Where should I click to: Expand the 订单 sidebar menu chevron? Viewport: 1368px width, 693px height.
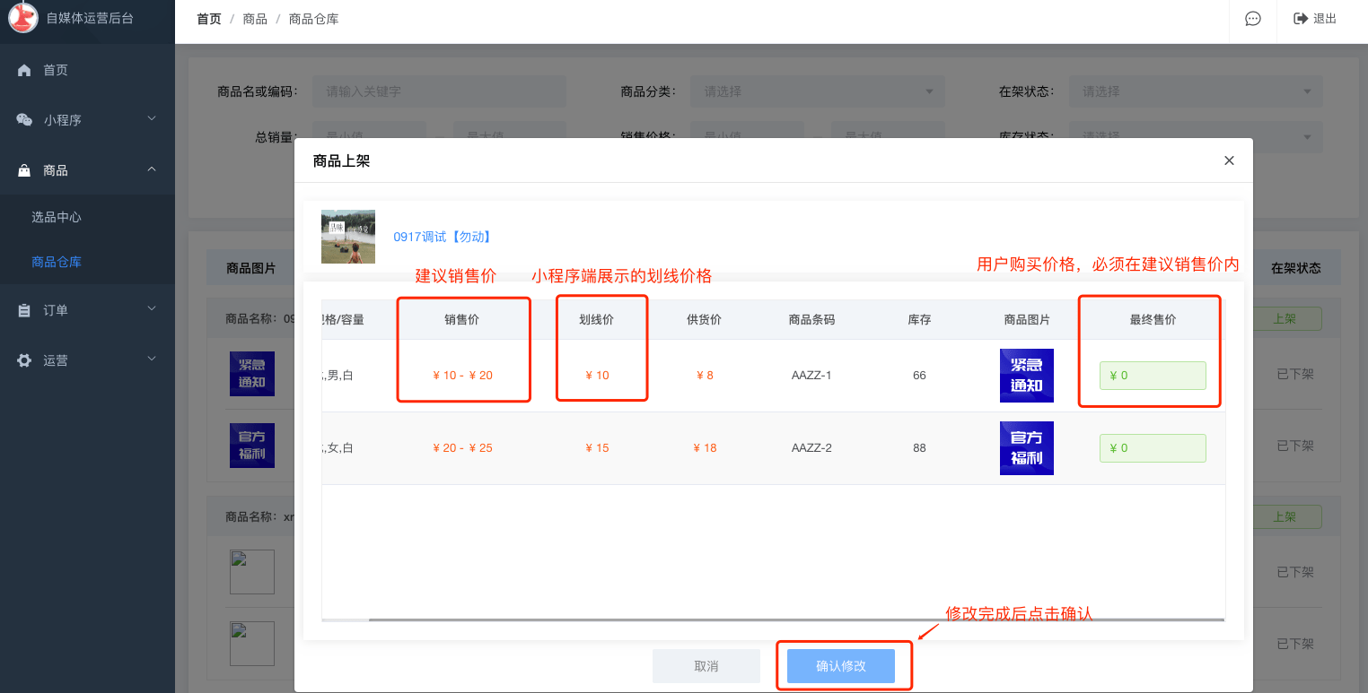152,309
